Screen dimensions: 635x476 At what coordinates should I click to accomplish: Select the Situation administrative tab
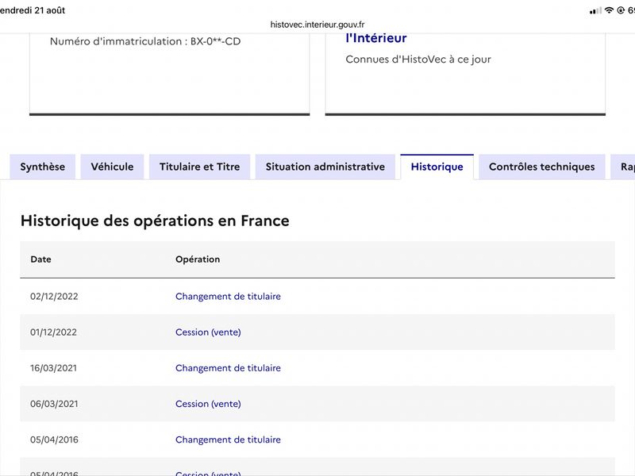tap(325, 167)
